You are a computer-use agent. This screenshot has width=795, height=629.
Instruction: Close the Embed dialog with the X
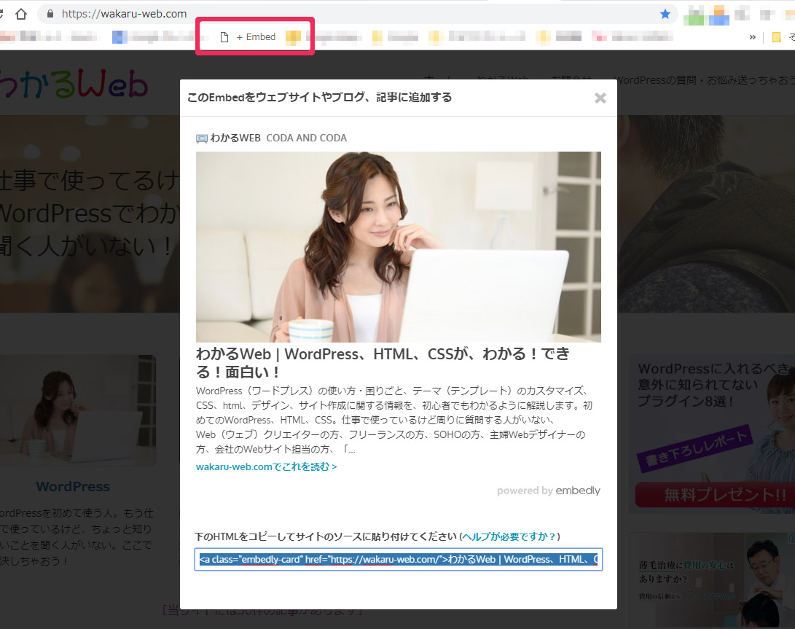[600, 98]
